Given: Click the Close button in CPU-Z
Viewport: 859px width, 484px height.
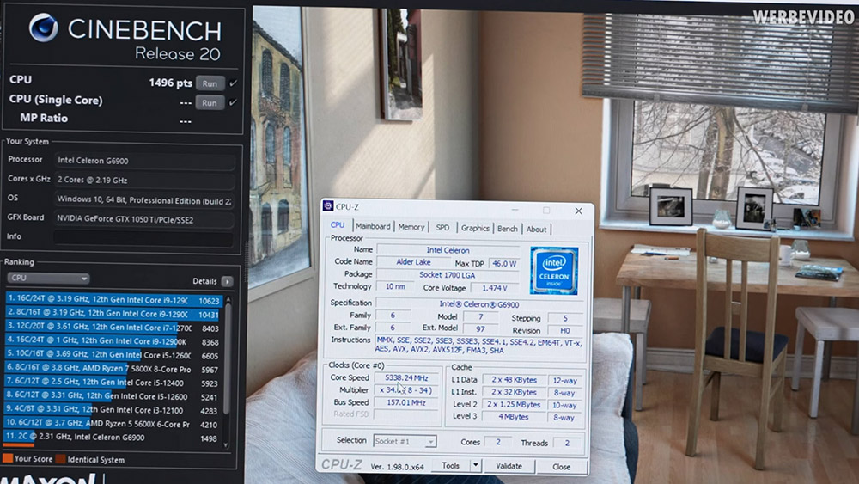Looking at the screenshot, I should coord(562,467).
